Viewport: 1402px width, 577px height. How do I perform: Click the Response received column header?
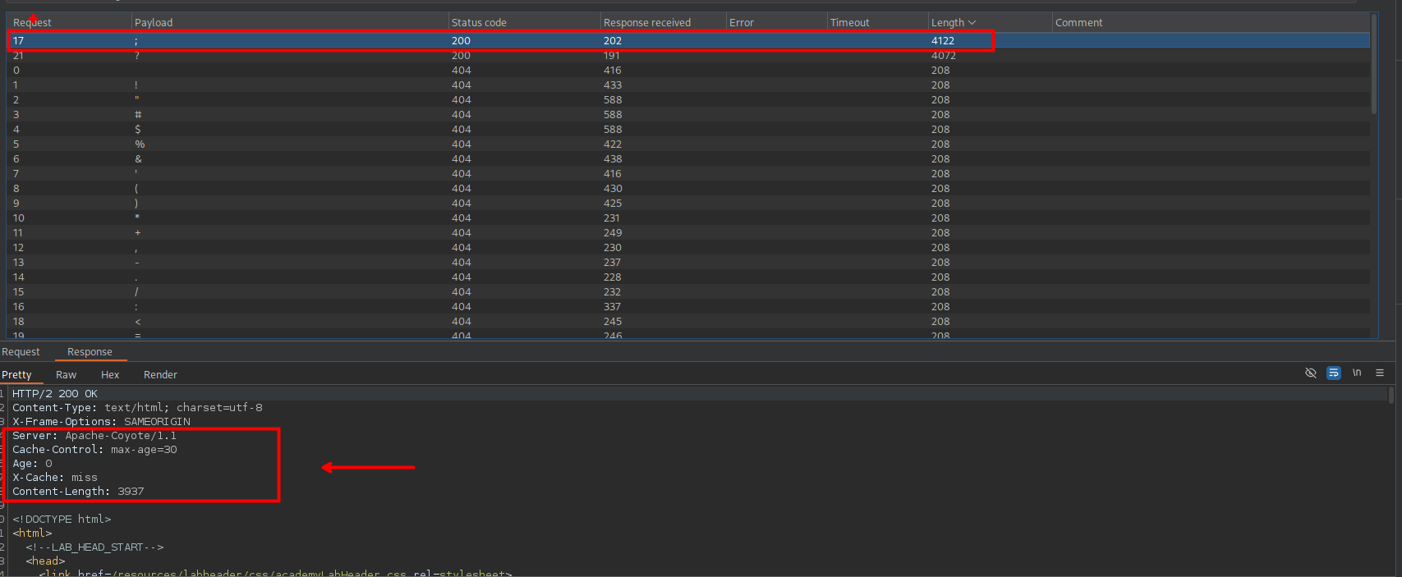(x=646, y=23)
